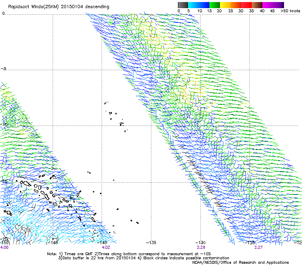This screenshot has height=265, width=302.
Task: Click the '-130' longitude axis label
Action: [200, 243]
